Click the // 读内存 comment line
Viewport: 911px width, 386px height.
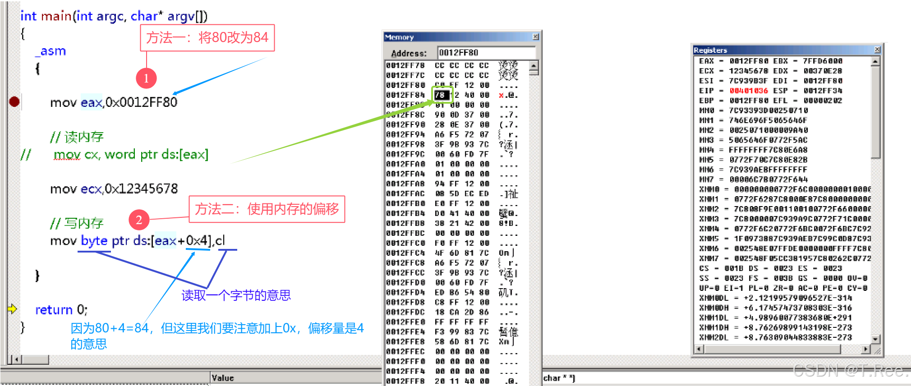(x=77, y=137)
